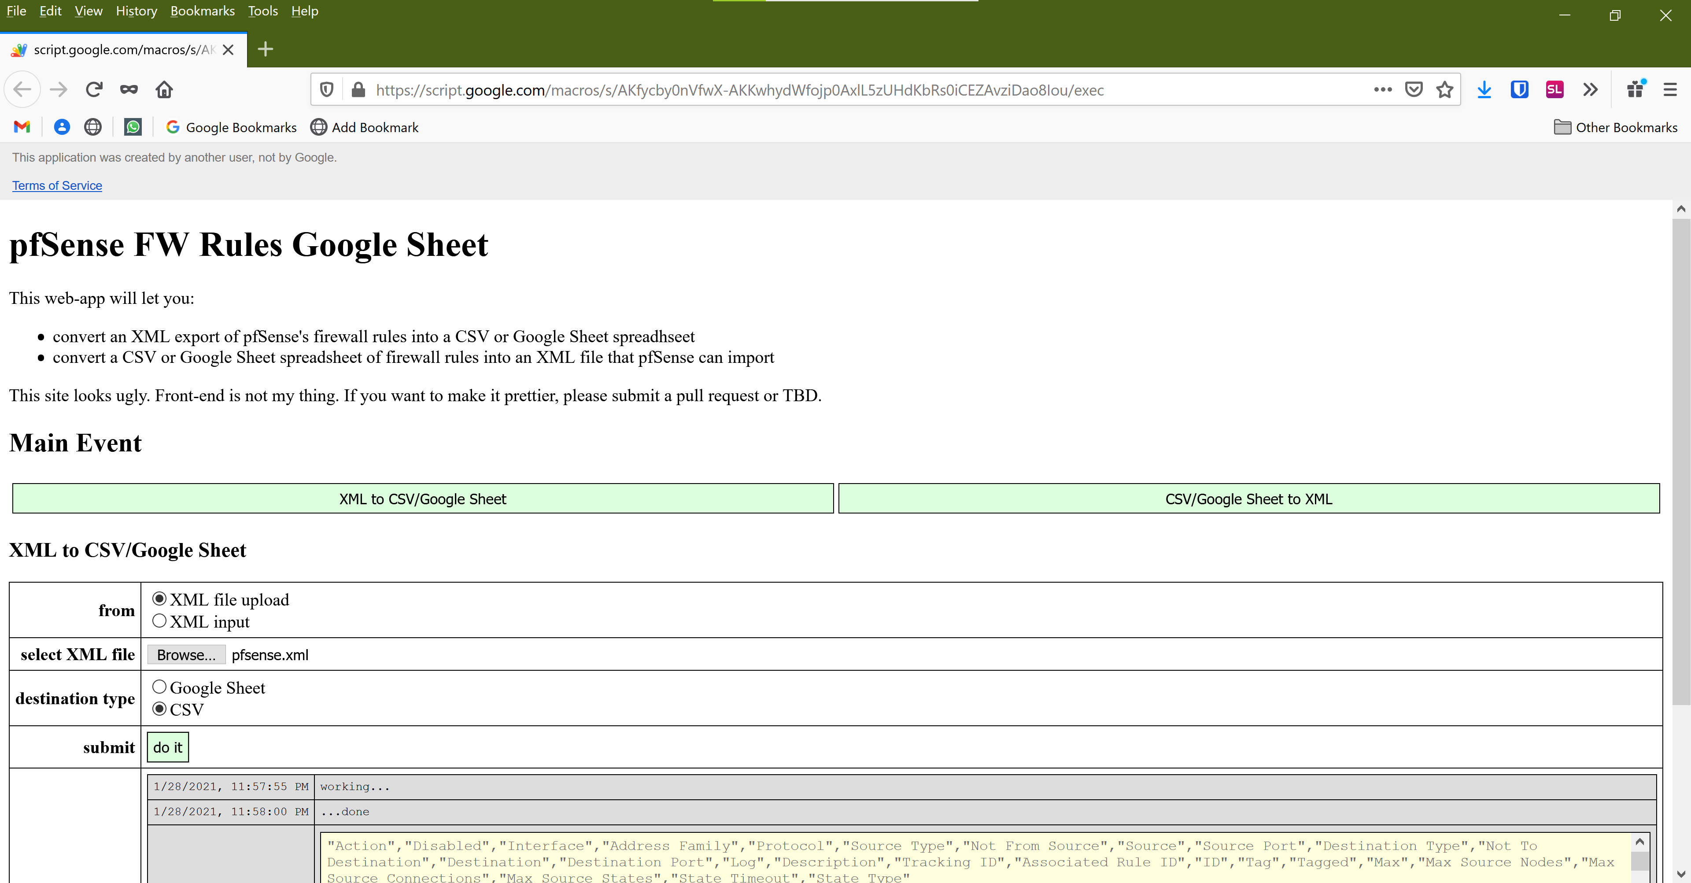Click the page scrollbar up arrow
The height and width of the screenshot is (883, 1691).
coord(1680,209)
